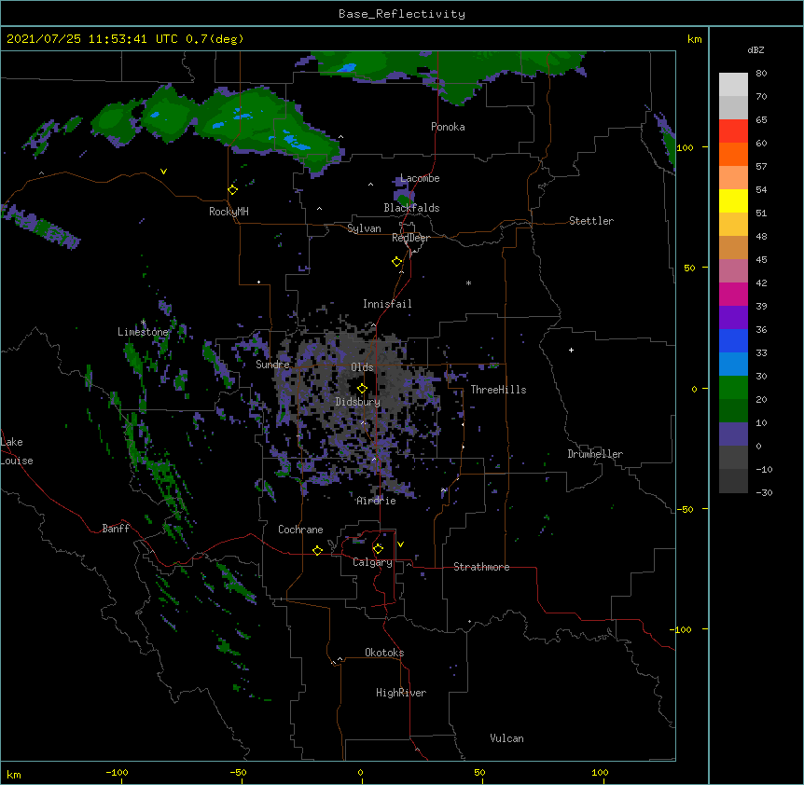Click the dBZ legend heading
The width and height of the screenshot is (804, 785).
click(755, 49)
